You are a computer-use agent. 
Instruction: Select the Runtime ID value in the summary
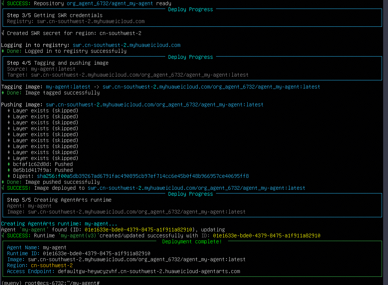[97, 254]
